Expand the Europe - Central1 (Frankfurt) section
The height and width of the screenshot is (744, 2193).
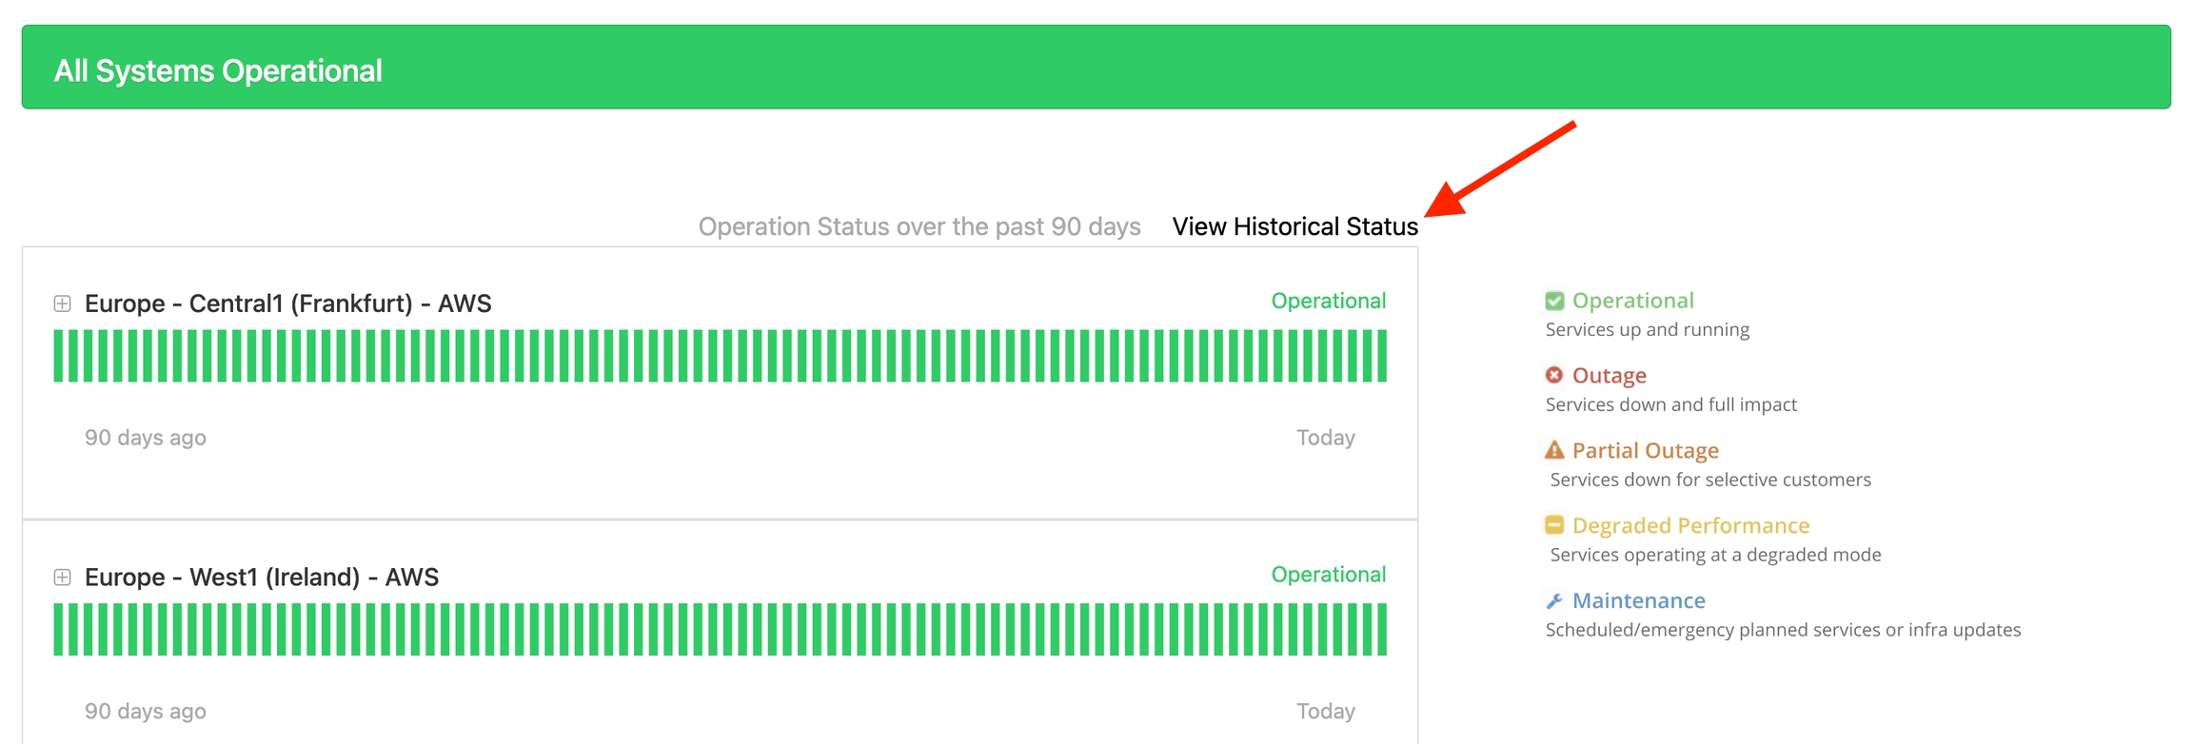tap(63, 303)
